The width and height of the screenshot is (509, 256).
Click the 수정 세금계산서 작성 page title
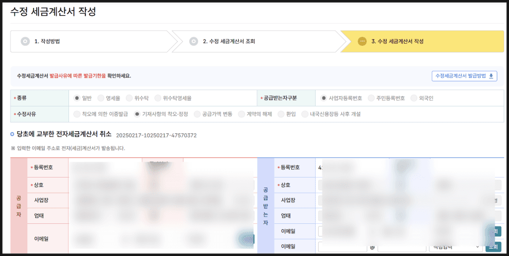pos(53,12)
